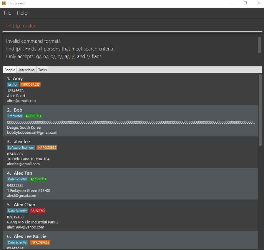Click the Translator tag on Bob
The image size is (264, 250).
(15, 116)
